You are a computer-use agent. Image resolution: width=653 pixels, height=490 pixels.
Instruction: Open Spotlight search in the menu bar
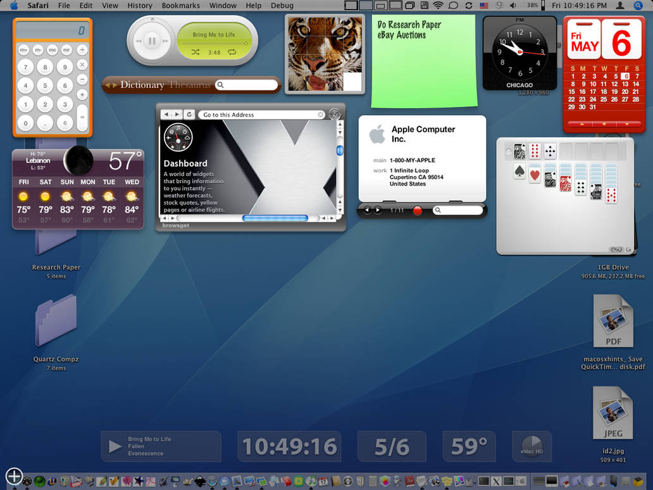(638, 6)
